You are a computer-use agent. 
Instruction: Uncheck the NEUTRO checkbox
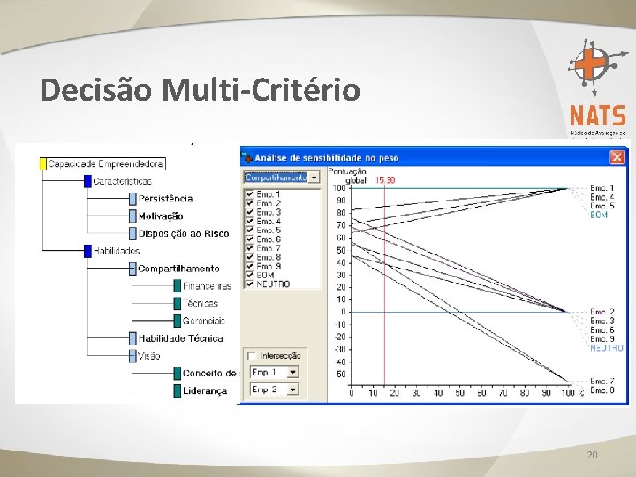pyautogui.click(x=250, y=284)
